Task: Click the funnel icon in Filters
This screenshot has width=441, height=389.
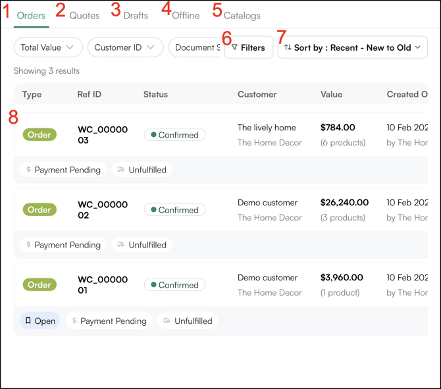Action: click(234, 47)
